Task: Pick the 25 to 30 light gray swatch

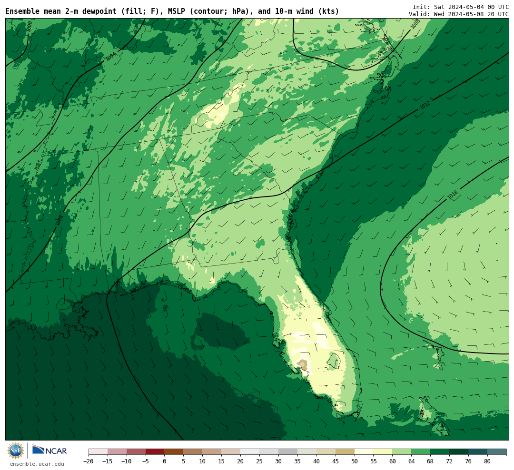Action: (269, 452)
